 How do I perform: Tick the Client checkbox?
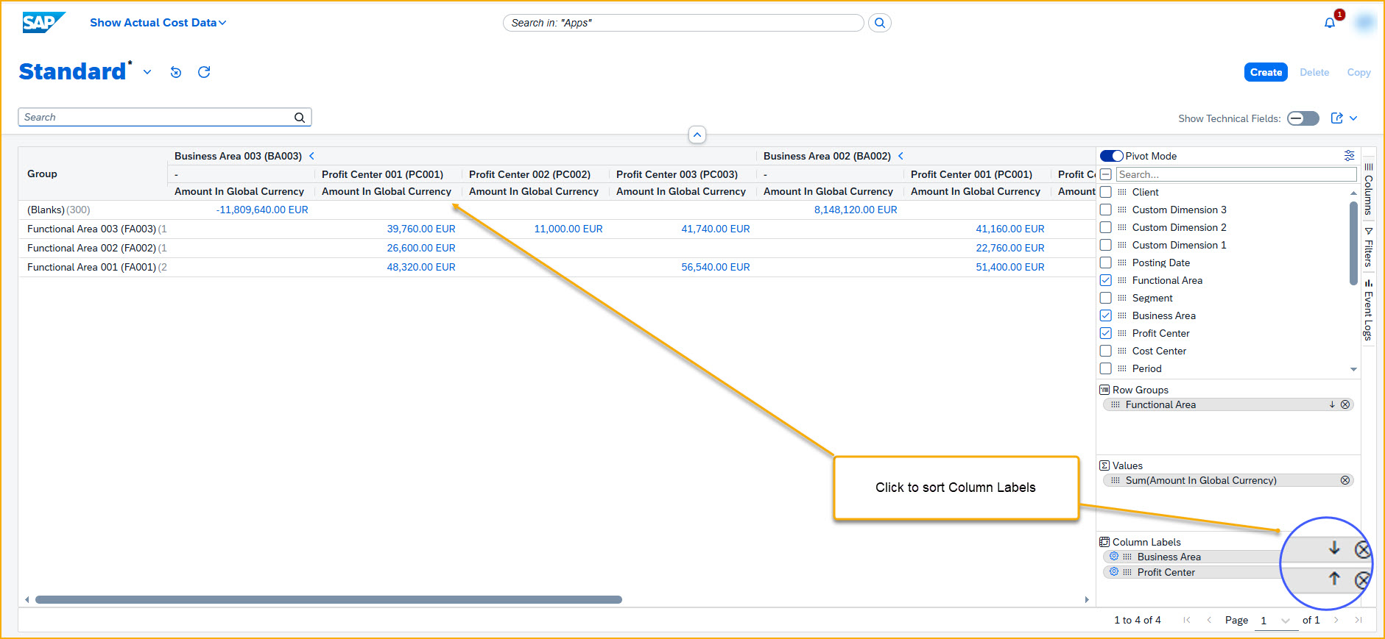click(x=1106, y=192)
